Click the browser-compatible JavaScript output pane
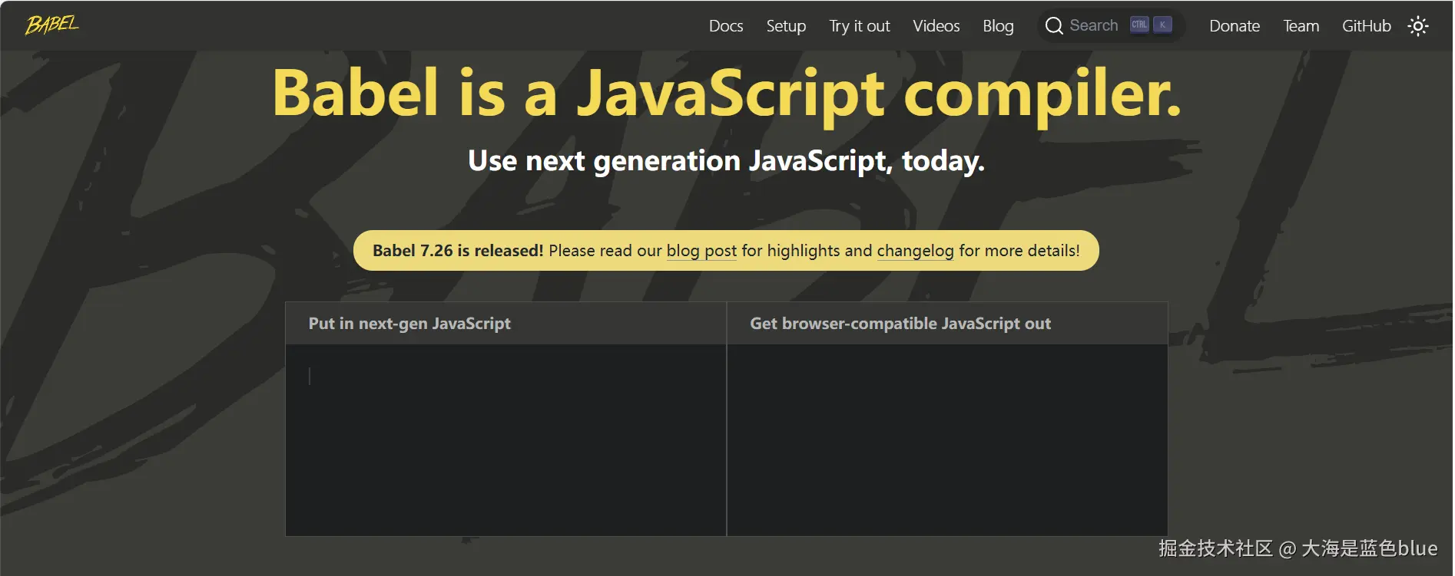 click(x=947, y=439)
